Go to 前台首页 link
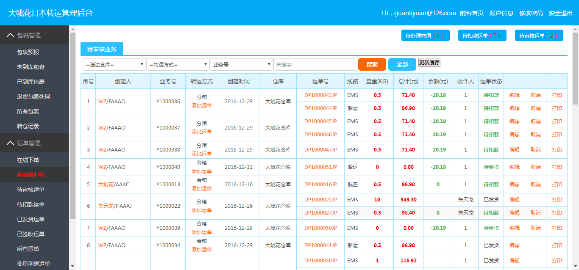The width and height of the screenshot is (579, 270). [x=472, y=13]
